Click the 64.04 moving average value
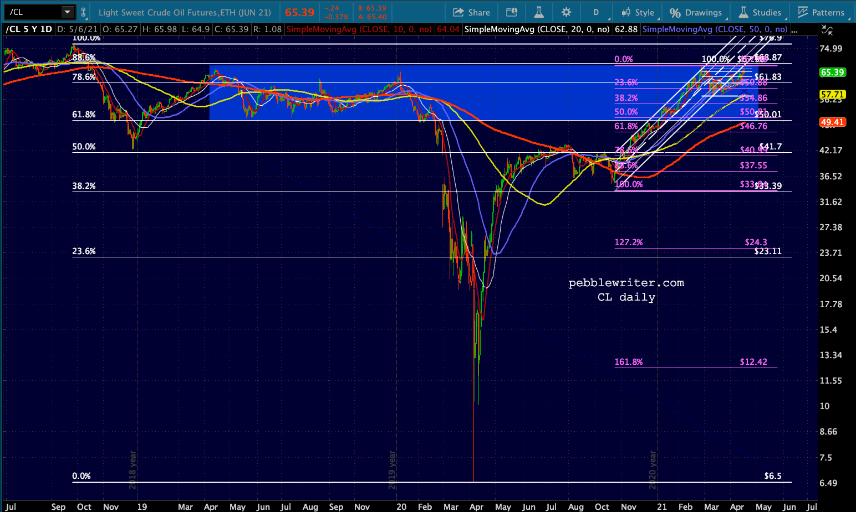Image resolution: width=856 pixels, height=512 pixels. tap(448, 29)
